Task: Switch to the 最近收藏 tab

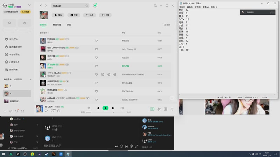Action: pos(57,25)
